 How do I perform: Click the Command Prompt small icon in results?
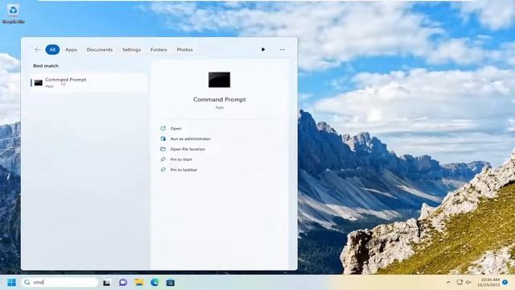pyautogui.click(x=39, y=82)
